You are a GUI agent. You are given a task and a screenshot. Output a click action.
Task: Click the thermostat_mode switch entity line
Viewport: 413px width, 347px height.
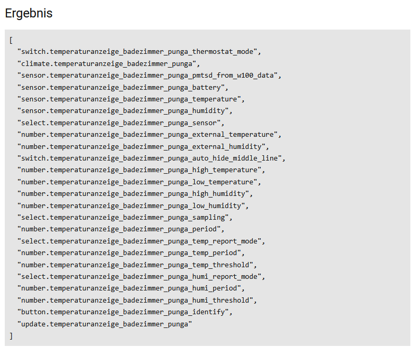(139, 52)
